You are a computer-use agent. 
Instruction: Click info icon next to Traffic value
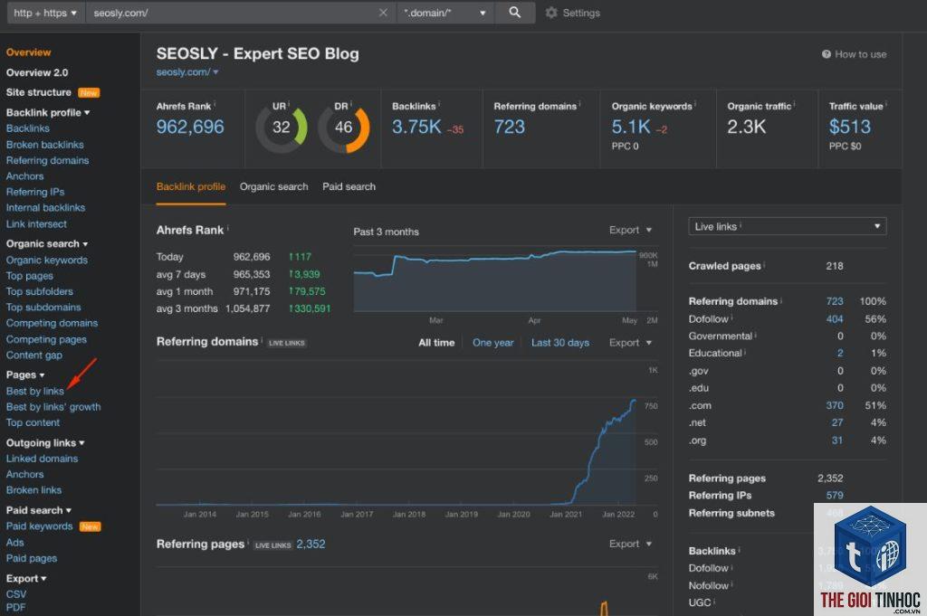[x=886, y=105]
